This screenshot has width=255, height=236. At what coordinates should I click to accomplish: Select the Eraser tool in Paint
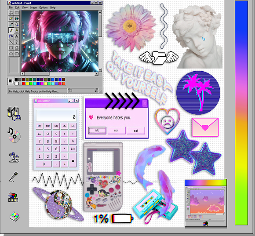pos(11,19)
